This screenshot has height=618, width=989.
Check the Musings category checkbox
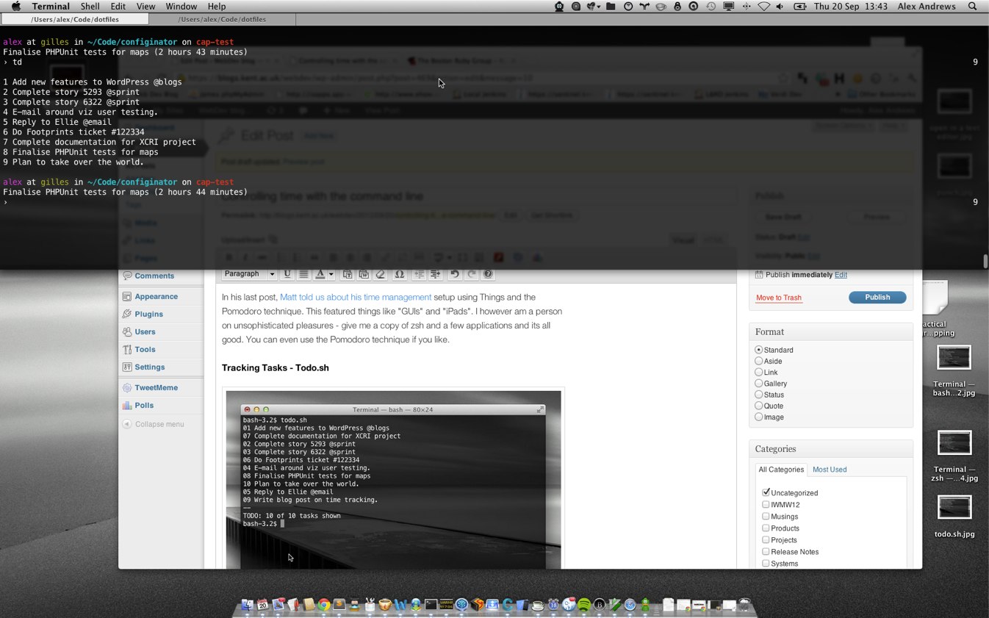[x=766, y=517]
